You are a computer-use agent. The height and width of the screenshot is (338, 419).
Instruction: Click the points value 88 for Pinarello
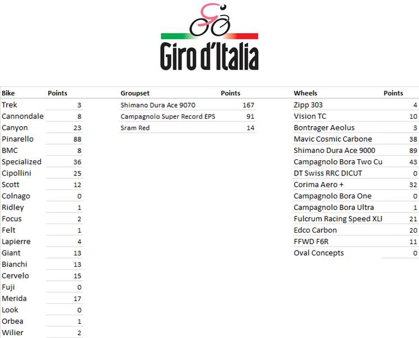pos(77,139)
